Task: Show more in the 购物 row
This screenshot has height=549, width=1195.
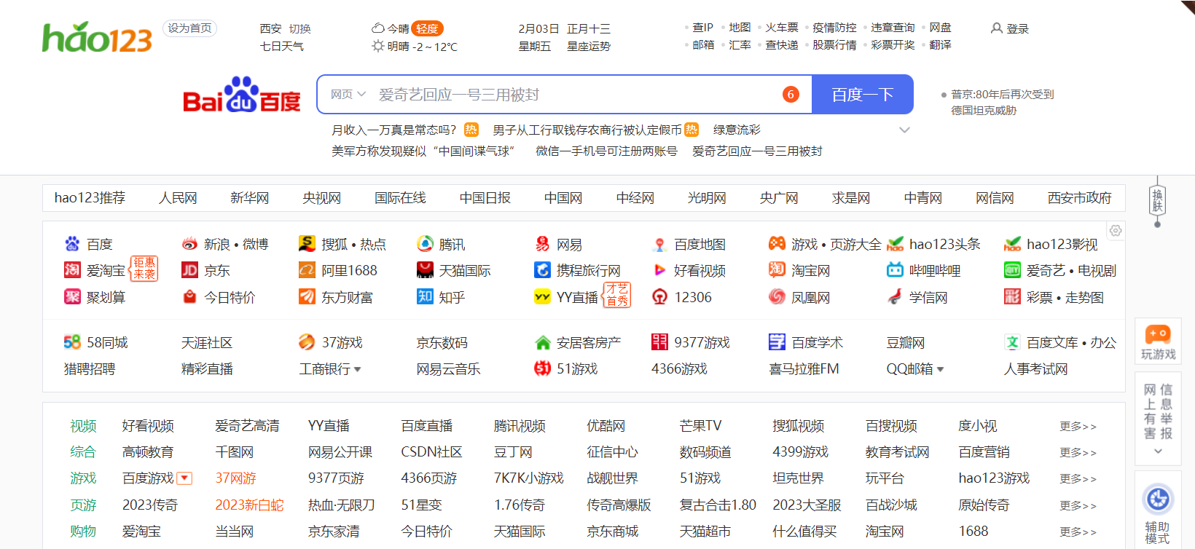Action: coord(1078,532)
